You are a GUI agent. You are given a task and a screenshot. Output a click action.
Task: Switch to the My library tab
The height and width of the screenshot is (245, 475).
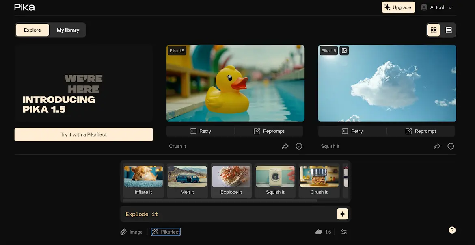(x=68, y=30)
